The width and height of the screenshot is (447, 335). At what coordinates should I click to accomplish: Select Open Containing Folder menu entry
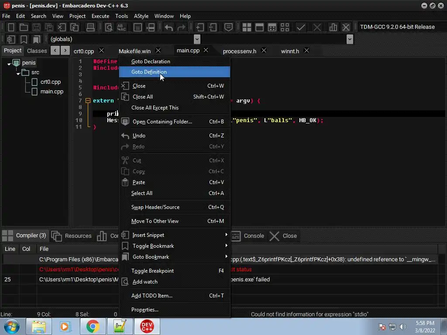[x=175, y=122]
